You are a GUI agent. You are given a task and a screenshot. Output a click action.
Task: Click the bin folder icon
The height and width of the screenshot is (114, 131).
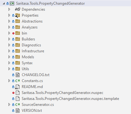coord(18,33)
